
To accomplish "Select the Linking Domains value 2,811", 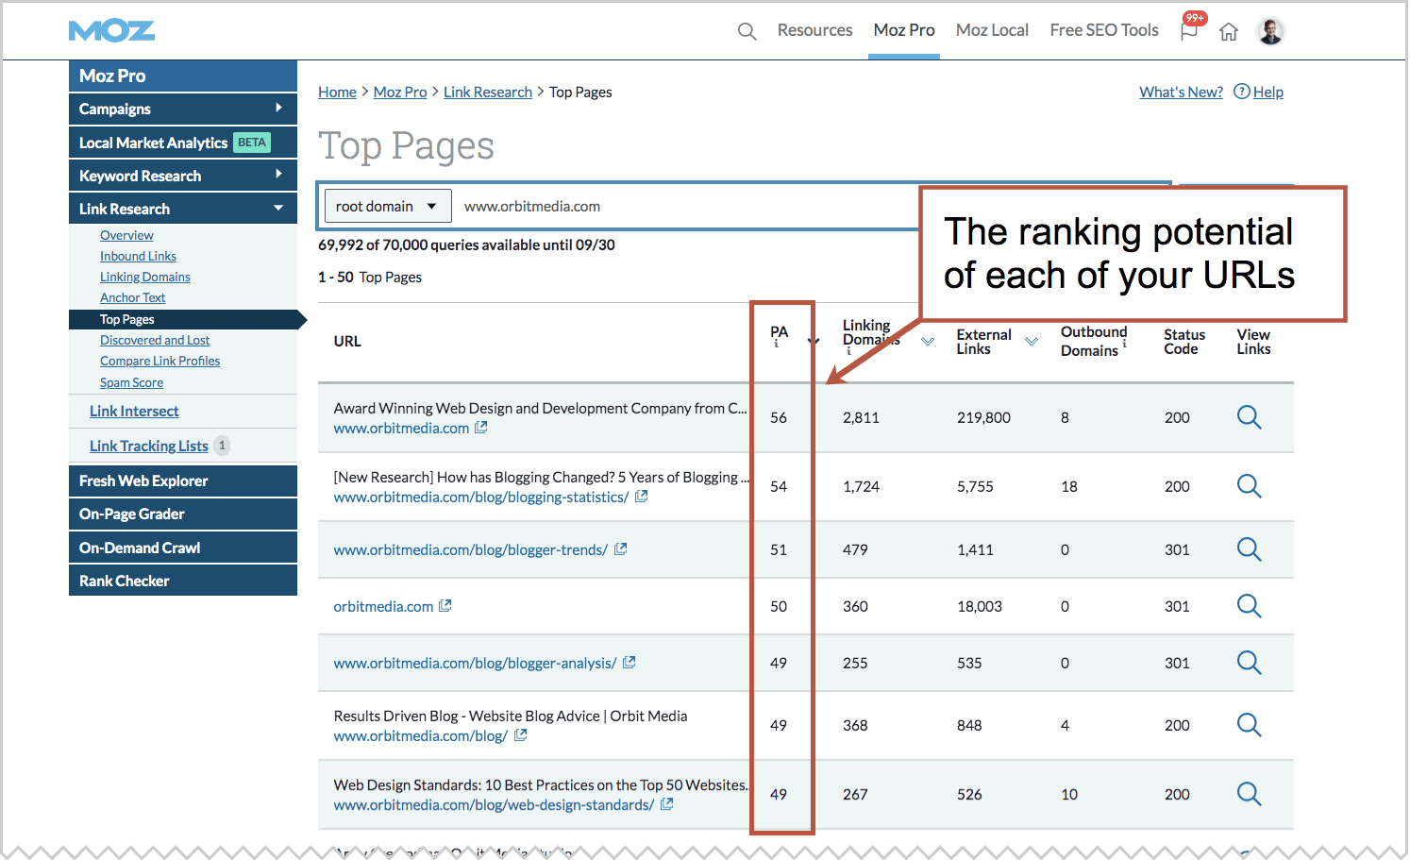I will coord(861,417).
